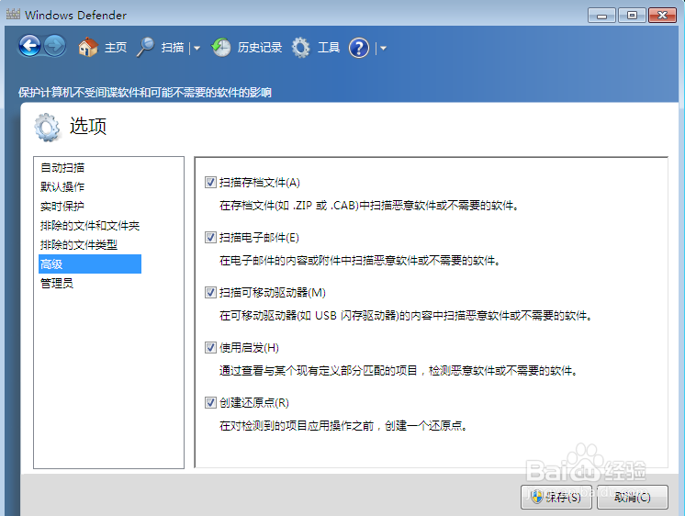Select 排除的文件和文件夹 in the options list
This screenshot has height=516, width=685.
(90, 226)
